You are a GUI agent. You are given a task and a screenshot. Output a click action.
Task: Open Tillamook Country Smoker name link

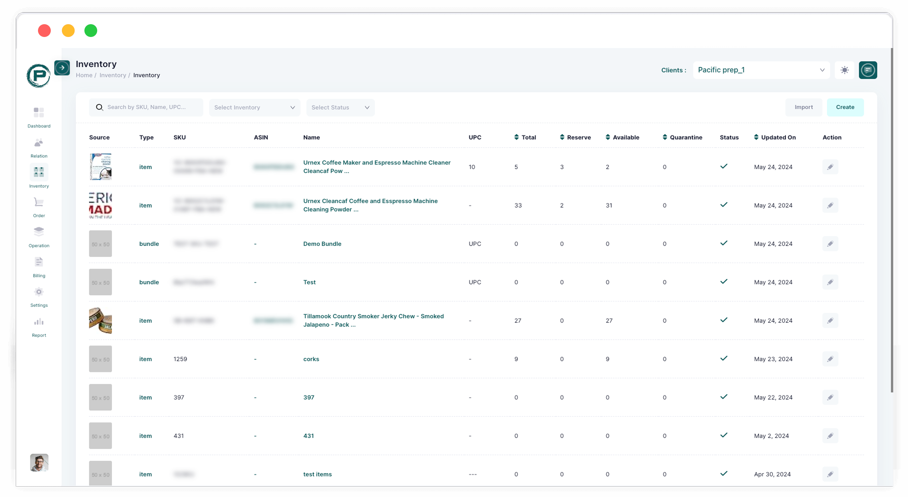(373, 320)
